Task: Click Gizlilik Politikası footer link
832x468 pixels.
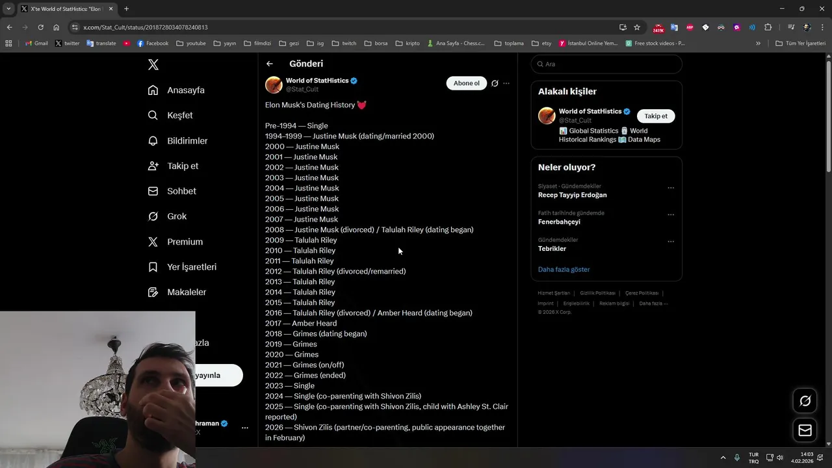Action: click(x=597, y=293)
